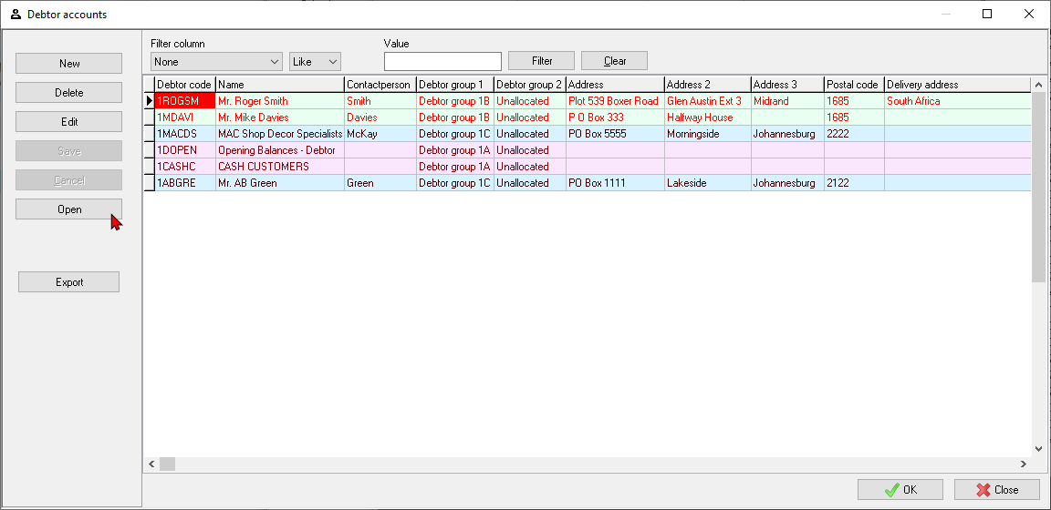Select debtor code 1MDAVI
Screen dimensions: 1051x510
184,117
